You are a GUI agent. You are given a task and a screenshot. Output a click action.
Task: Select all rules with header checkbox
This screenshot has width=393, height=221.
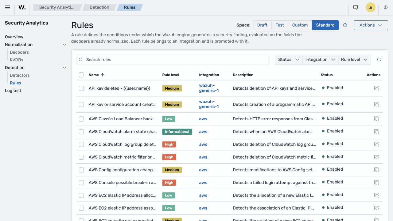(x=81, y=75)
